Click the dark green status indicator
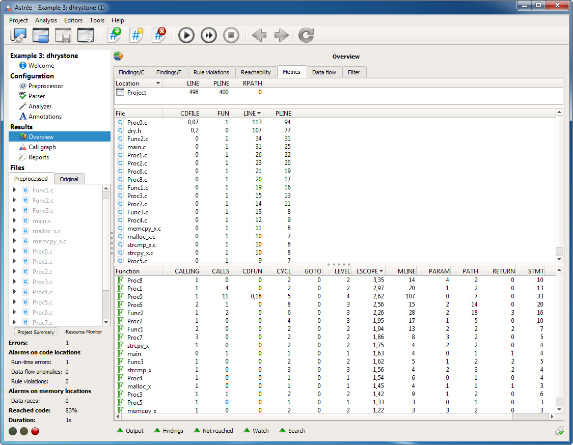573x445 pixels. [13, 431]
